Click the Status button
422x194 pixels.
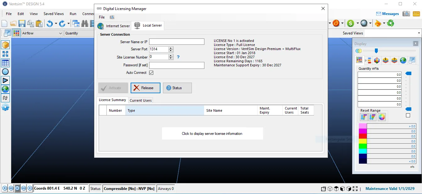(177, 88)
